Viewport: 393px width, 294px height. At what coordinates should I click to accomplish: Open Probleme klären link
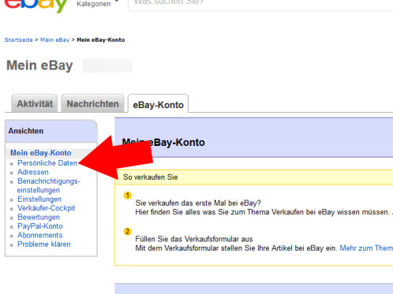pos(44,244)
